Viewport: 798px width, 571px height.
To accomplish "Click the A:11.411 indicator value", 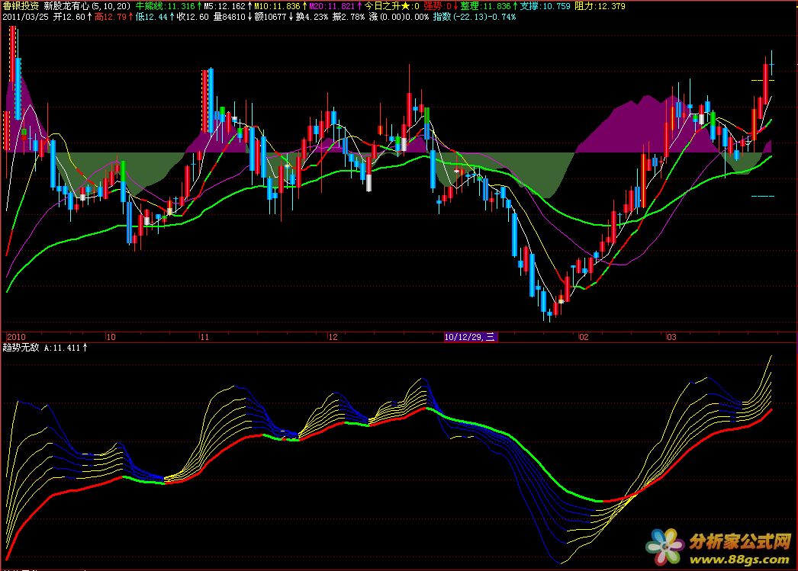I will pos(62,348).
